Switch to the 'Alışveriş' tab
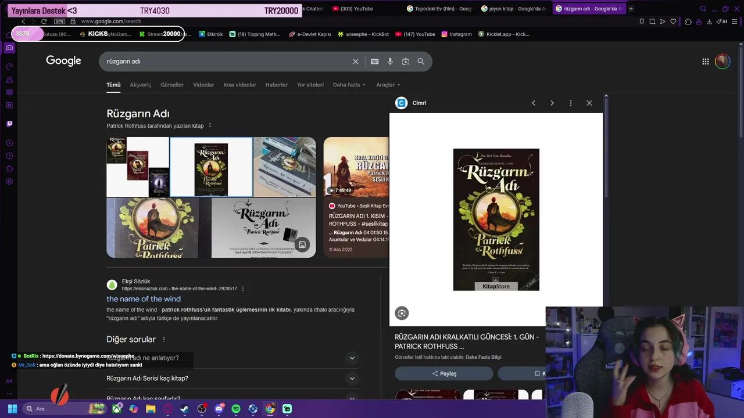 point(140,85)
